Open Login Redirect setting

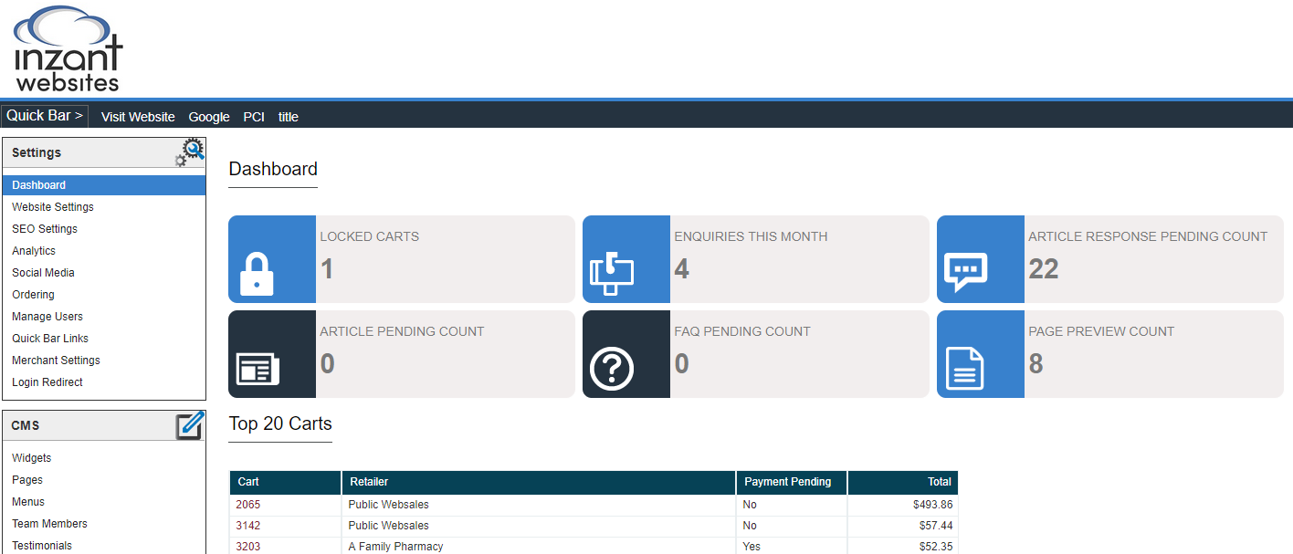47,382
